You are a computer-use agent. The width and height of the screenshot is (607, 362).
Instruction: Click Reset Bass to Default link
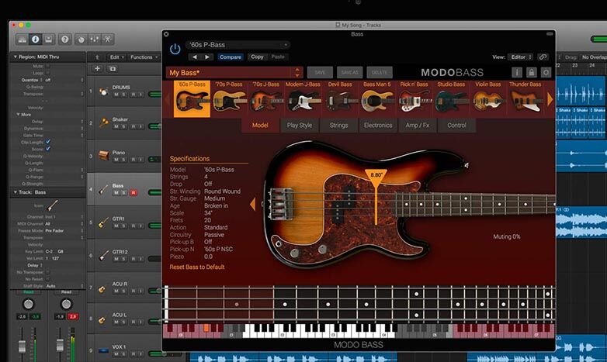(x=197, y=267)
